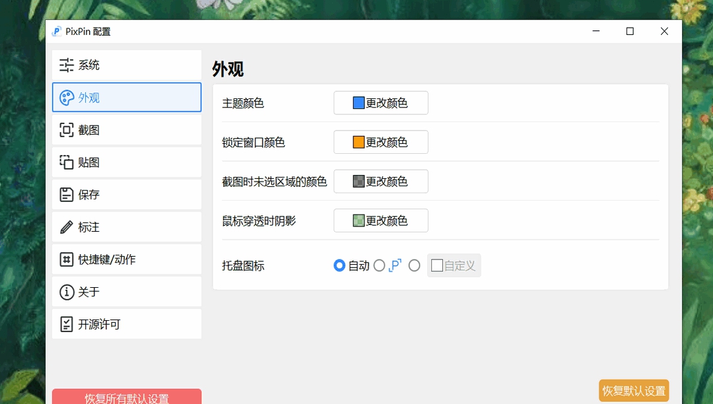
Task: Click the red 恢复所有默认设置 button
Action: tap(127, 397)
